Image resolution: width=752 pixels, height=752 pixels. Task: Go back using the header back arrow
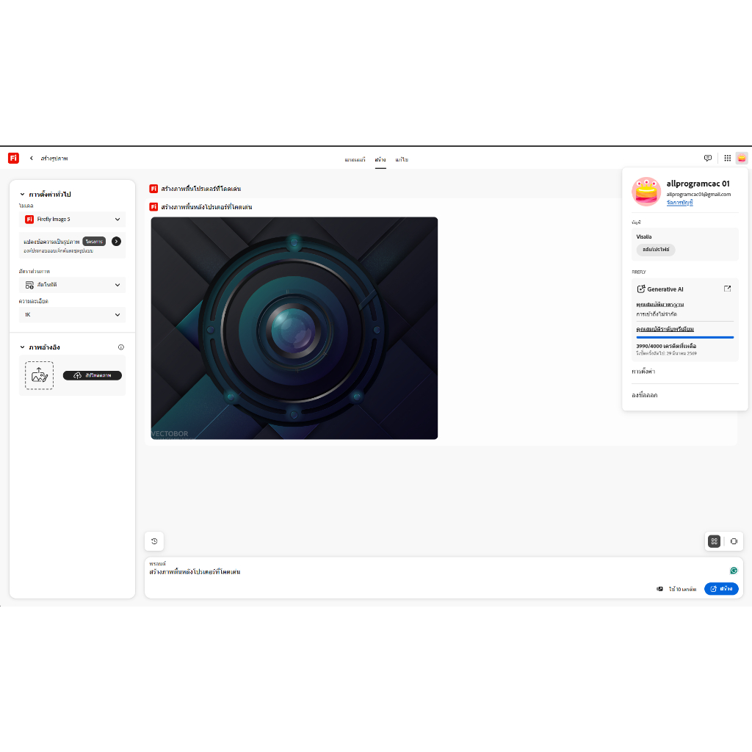point(31,159)
